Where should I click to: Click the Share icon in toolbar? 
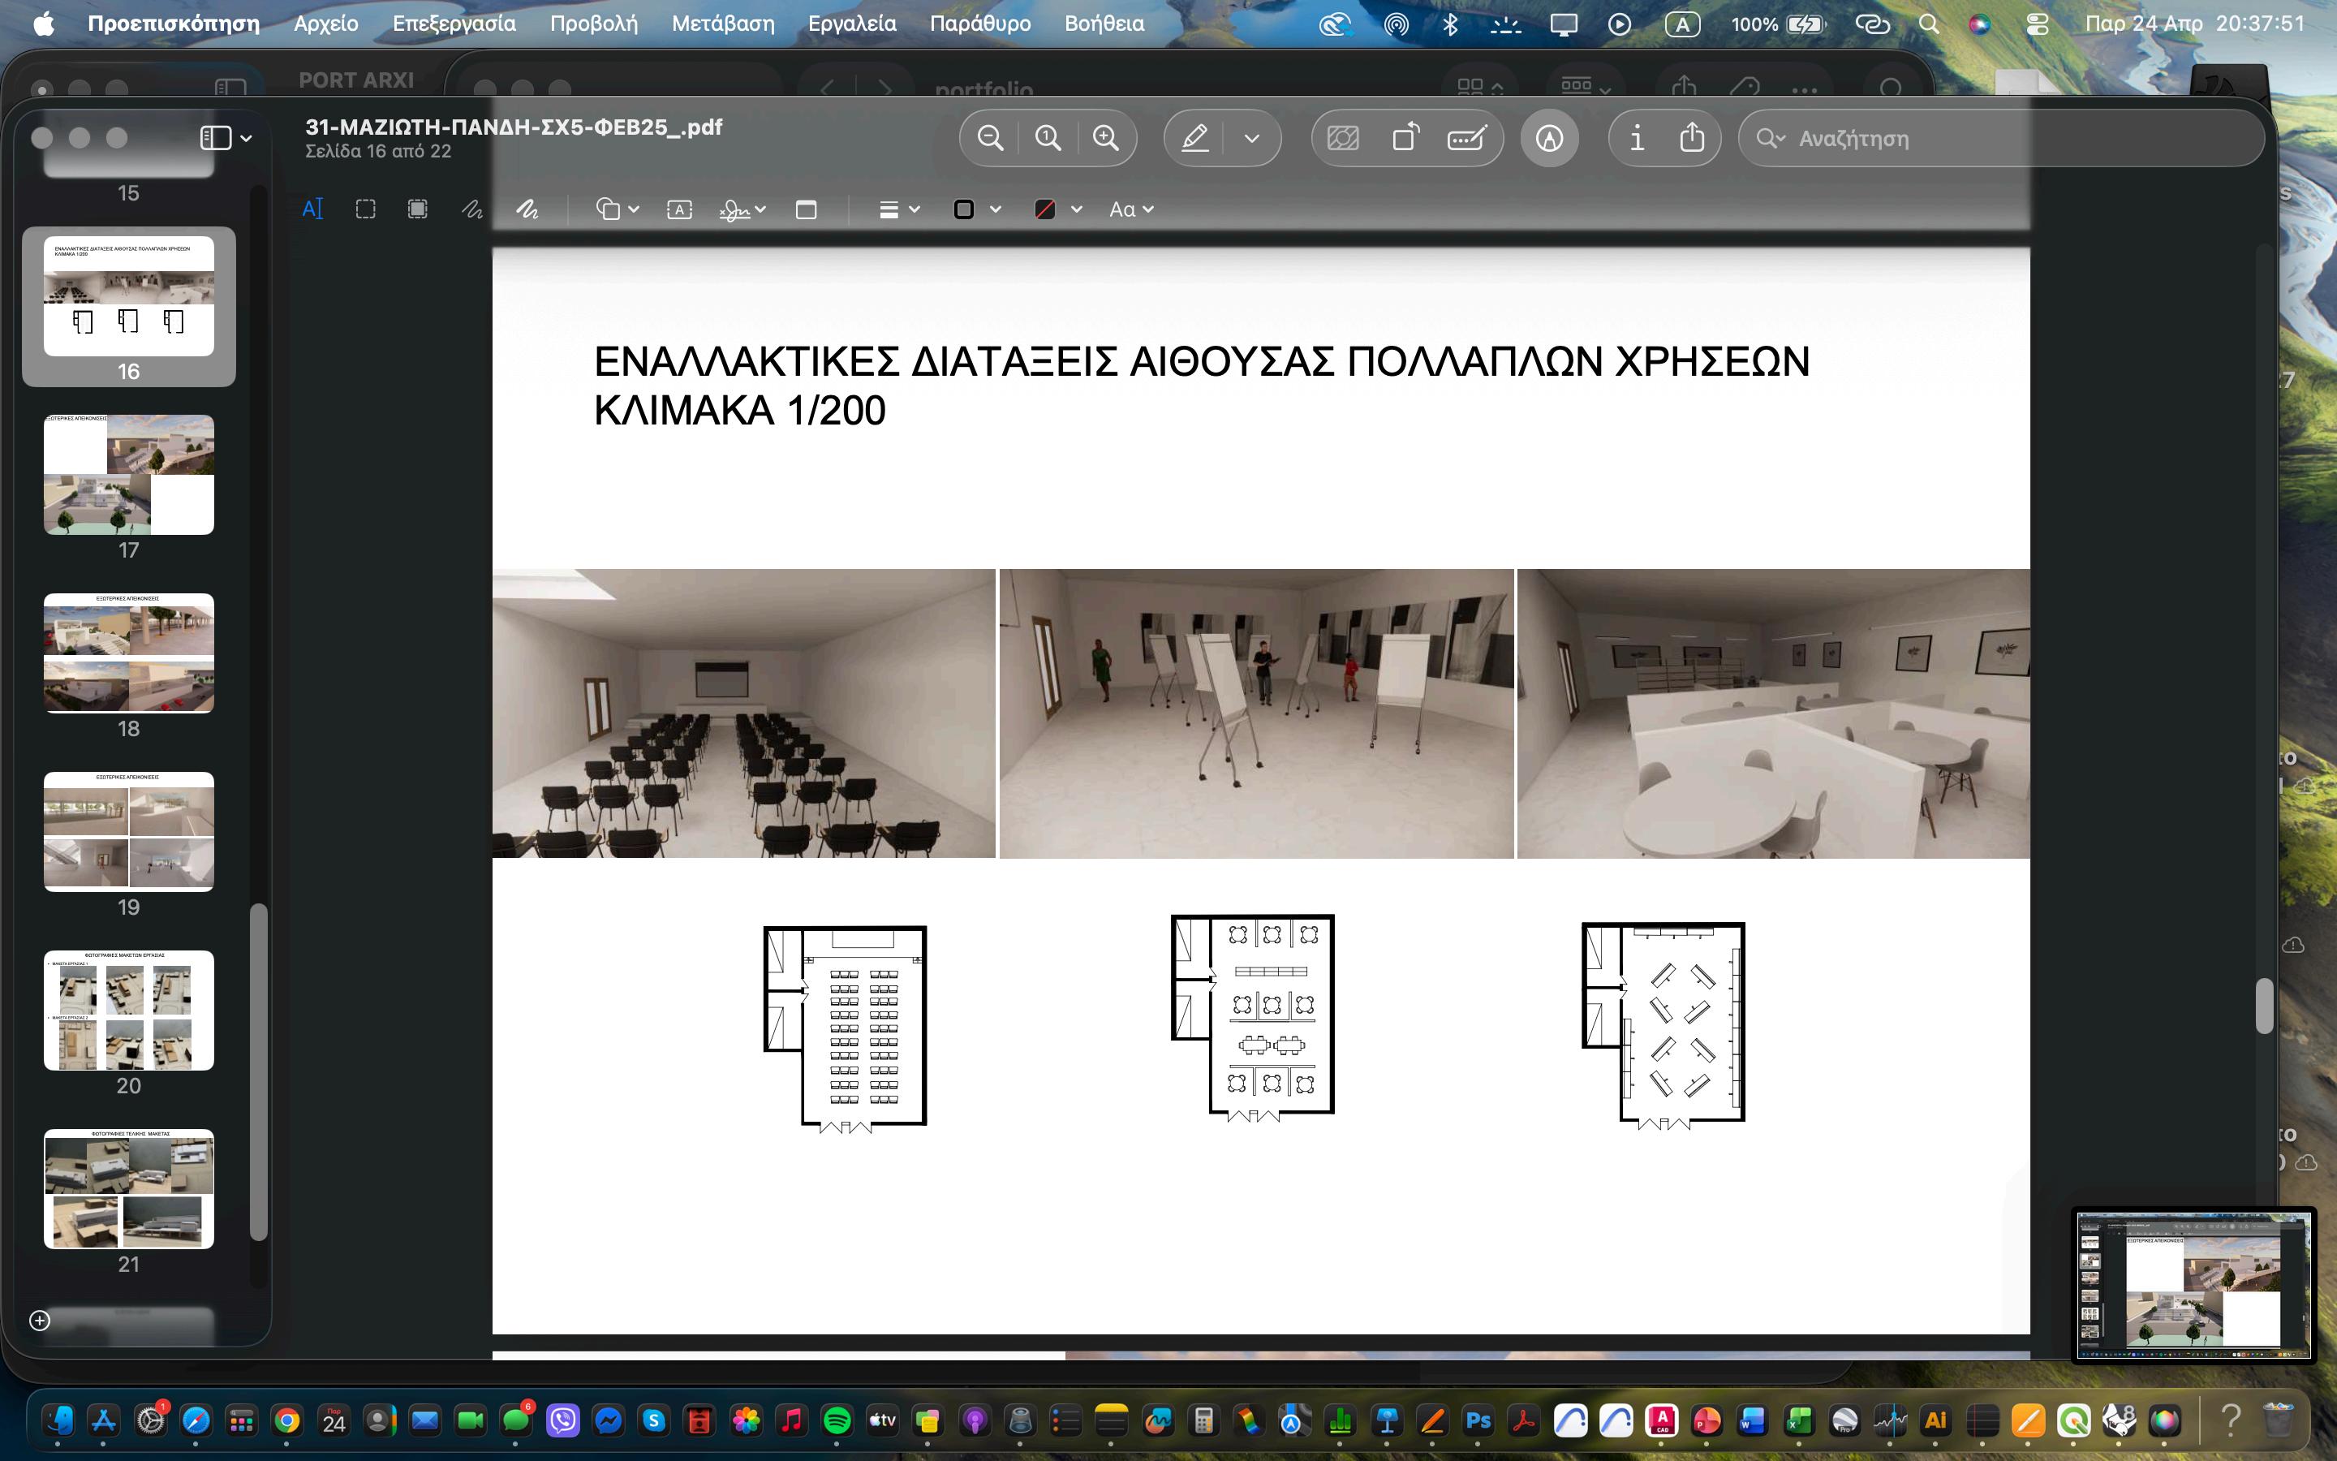coord(1692,138)
